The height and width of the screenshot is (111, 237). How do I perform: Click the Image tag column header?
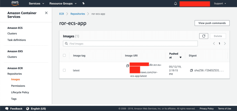click(x=79, y=56)
